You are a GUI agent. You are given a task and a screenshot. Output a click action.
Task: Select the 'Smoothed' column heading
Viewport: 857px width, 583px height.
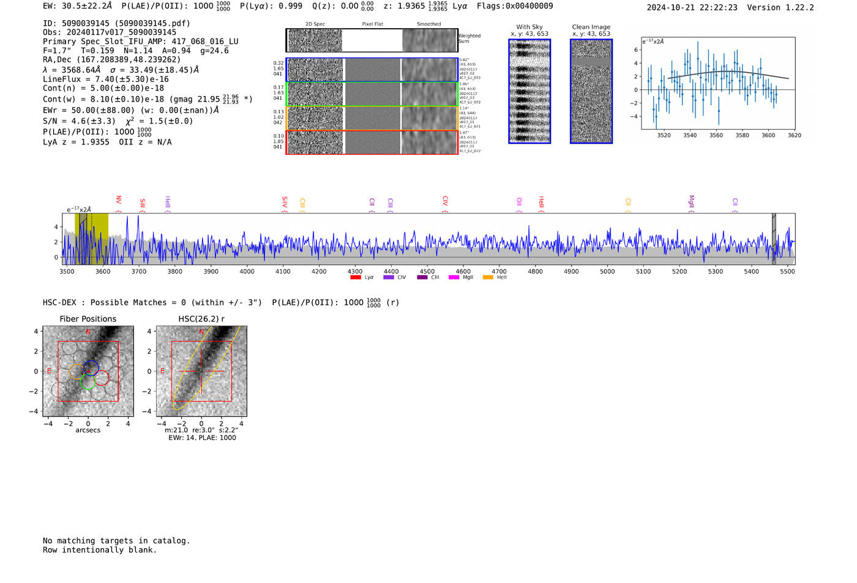coord(428,24)
